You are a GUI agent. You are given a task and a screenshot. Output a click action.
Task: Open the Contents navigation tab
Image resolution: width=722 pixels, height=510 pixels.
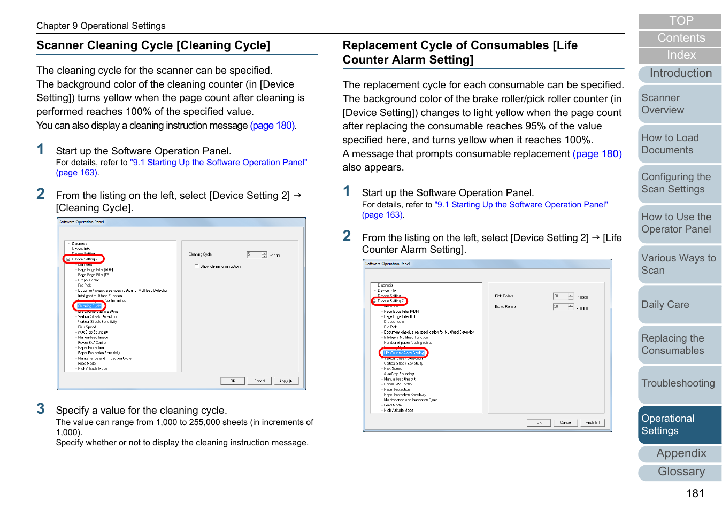point(680,38)
